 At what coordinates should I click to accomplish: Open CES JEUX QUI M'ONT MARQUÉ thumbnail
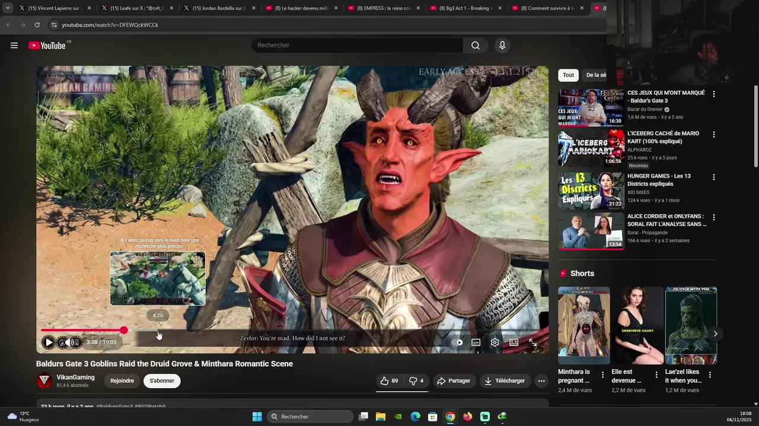point(591,108)
